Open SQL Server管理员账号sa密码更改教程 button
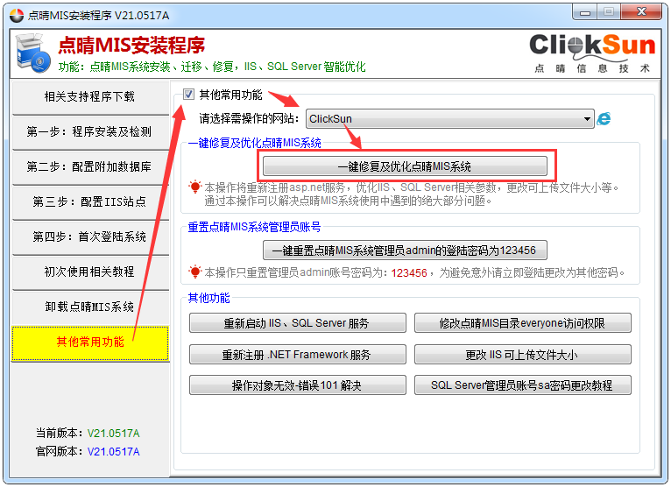The width and height of the screenshot is (671, 487). [x=522, y=385]
